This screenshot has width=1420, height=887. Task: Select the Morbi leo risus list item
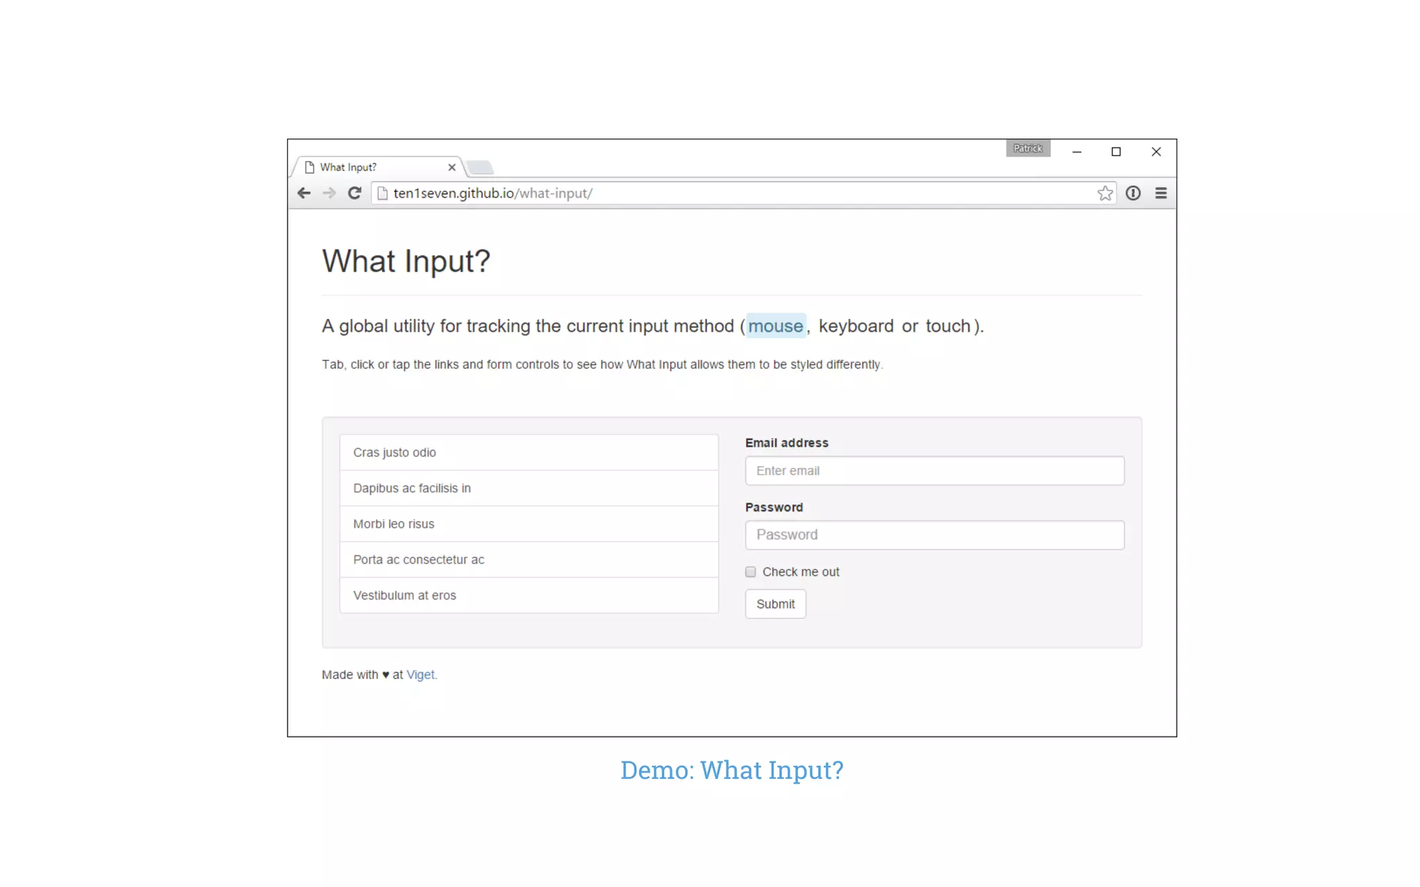(529, 524)
